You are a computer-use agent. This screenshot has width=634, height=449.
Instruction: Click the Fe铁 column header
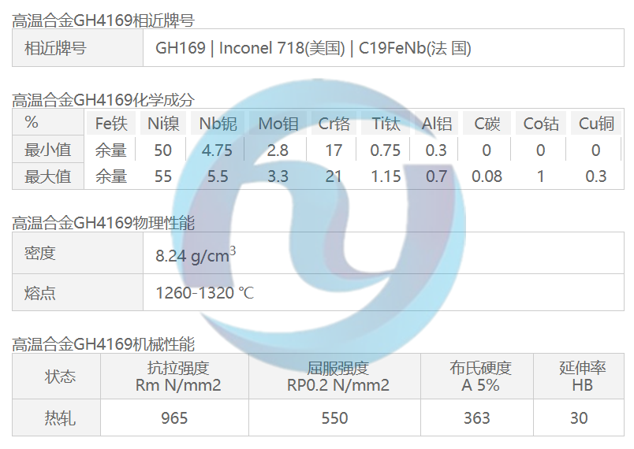pyautogui.click(x=111, y=124)
